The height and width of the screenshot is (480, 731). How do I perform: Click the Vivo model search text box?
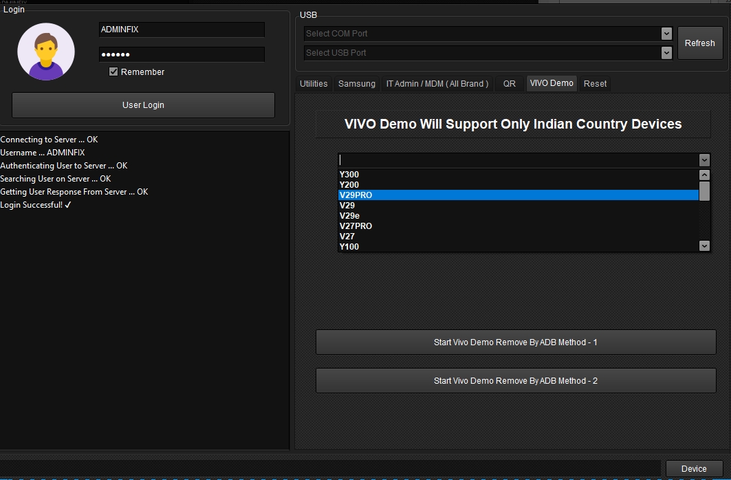pos(518,160)
